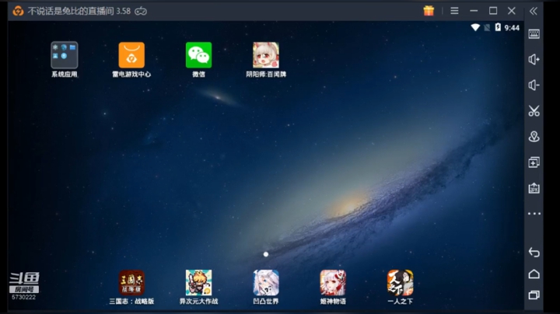Click the no-SIM signal status icon
The width and height of the screenshot is (560, 314).
coord(487,27)
